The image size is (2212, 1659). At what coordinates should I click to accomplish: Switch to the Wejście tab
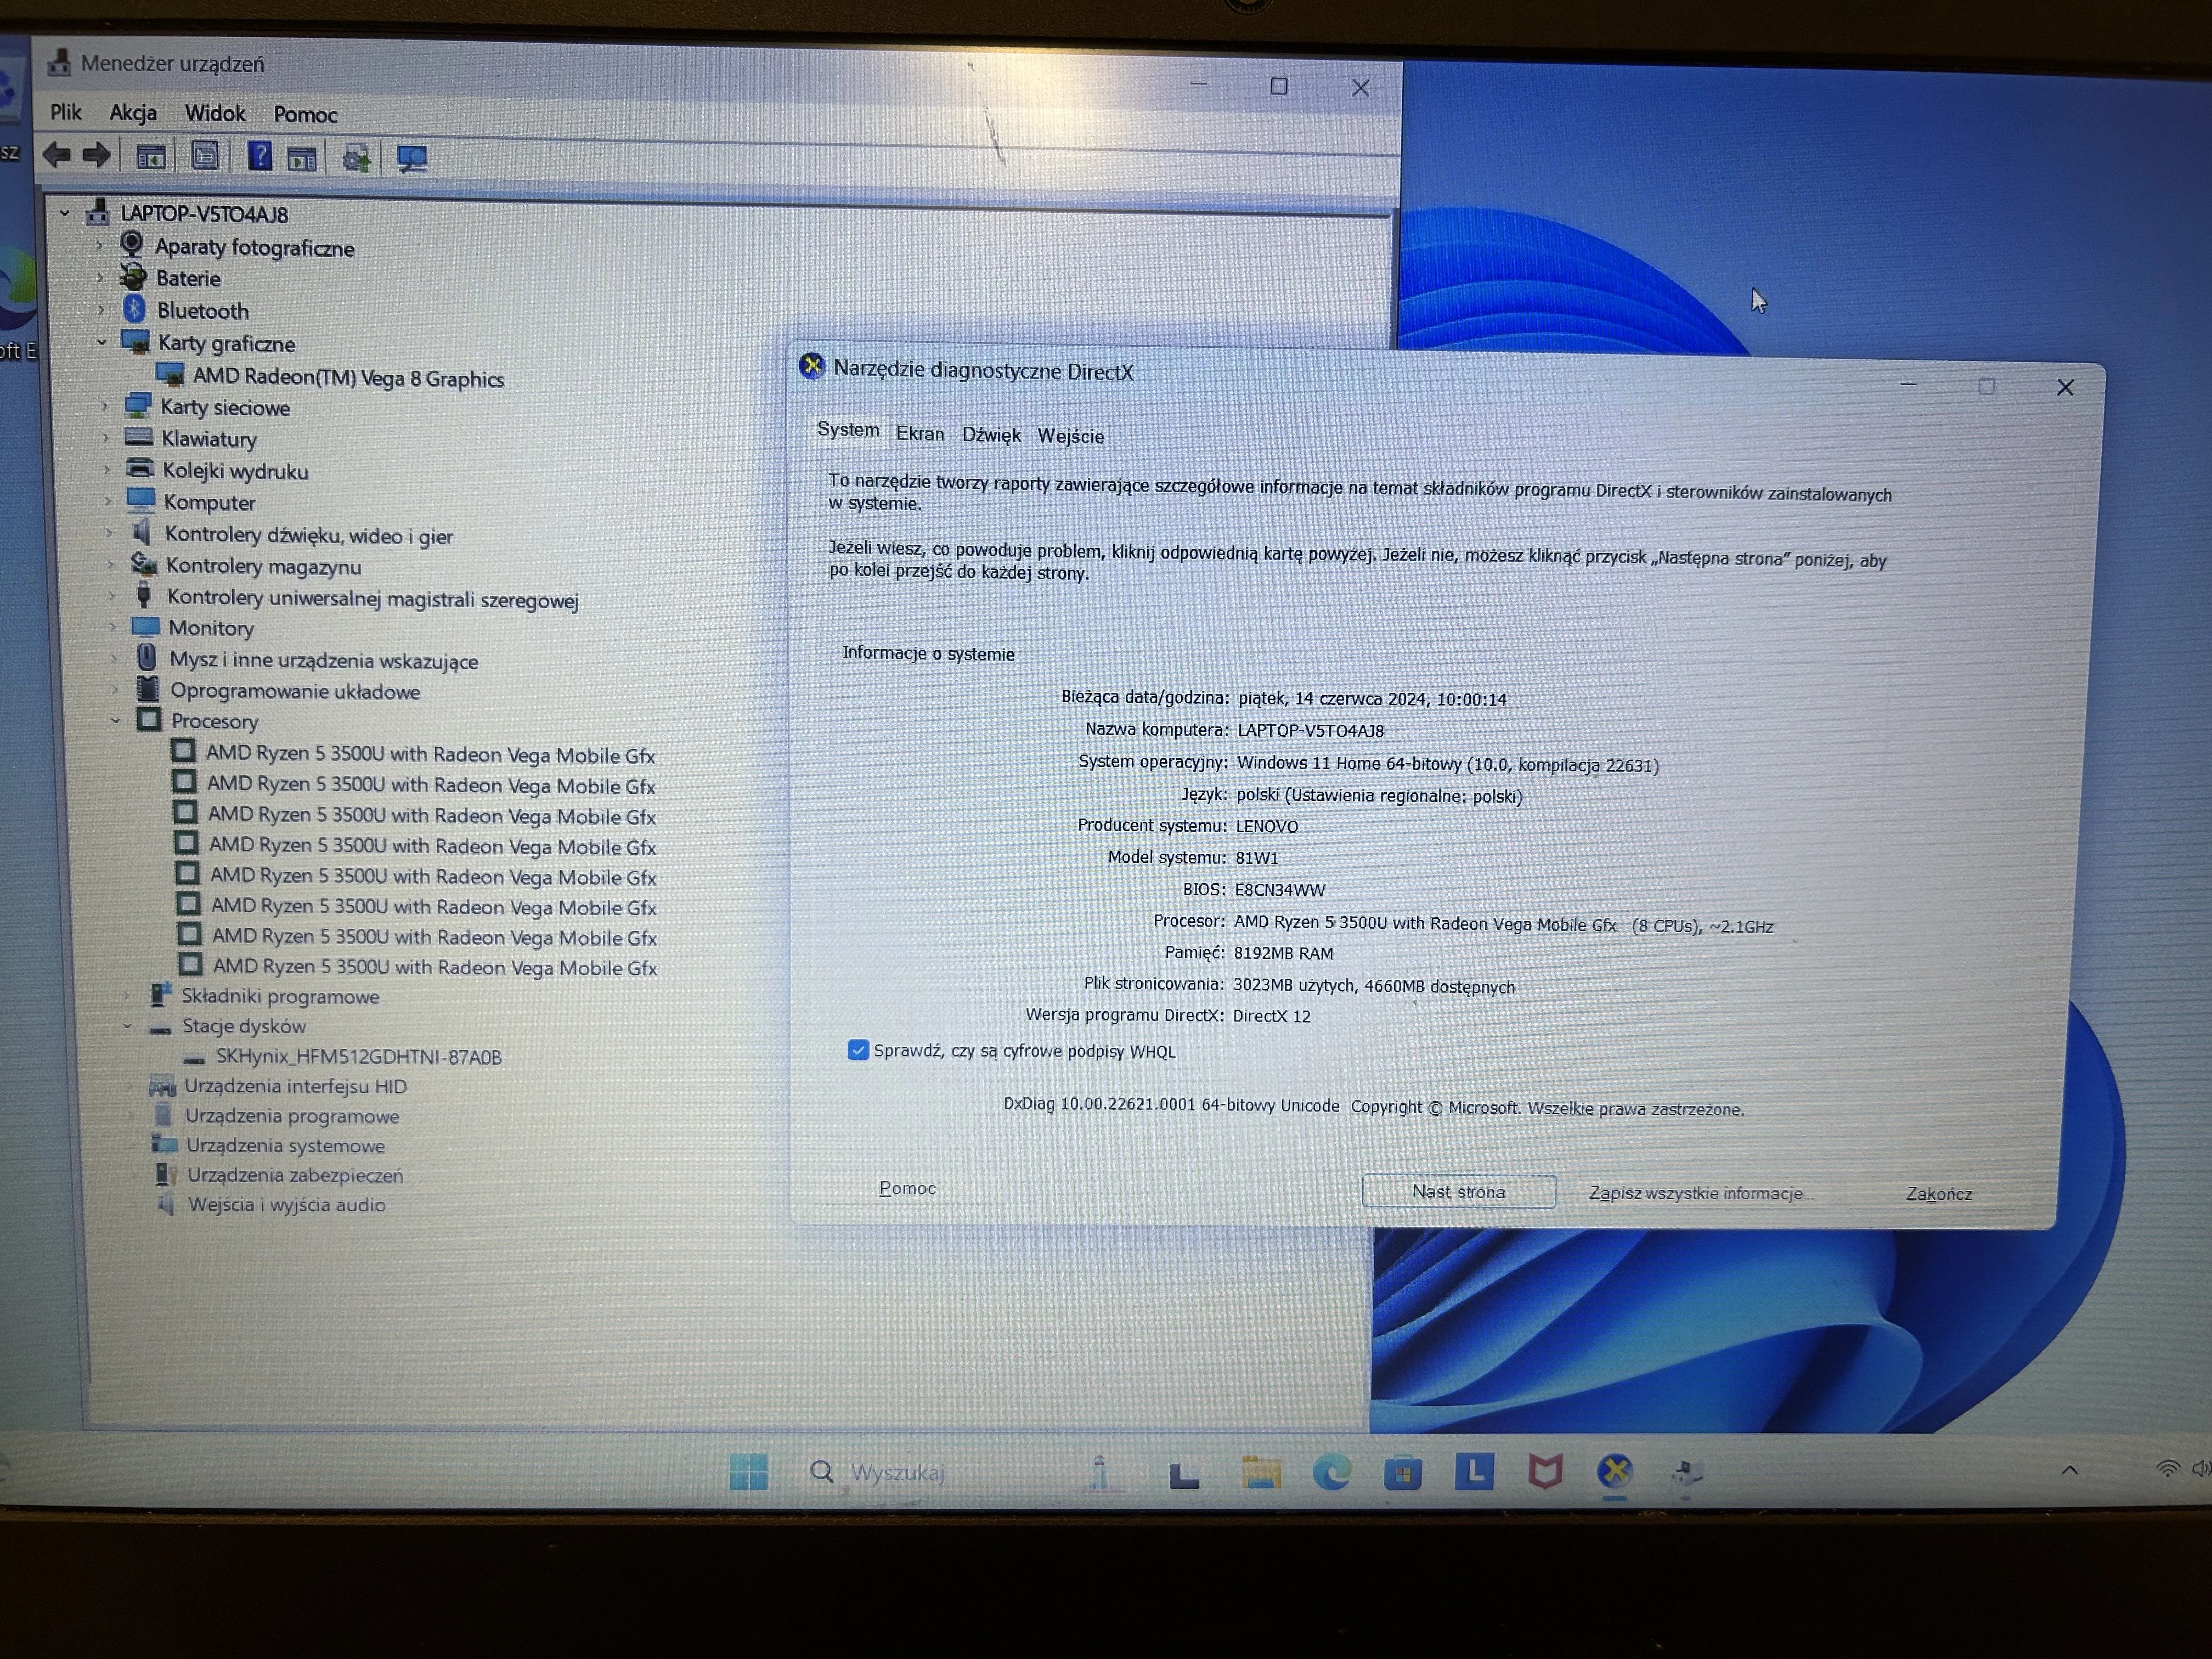(x=1071, y=436)
